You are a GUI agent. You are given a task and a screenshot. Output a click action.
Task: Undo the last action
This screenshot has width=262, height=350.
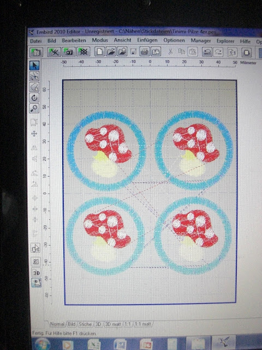[207, 52]
